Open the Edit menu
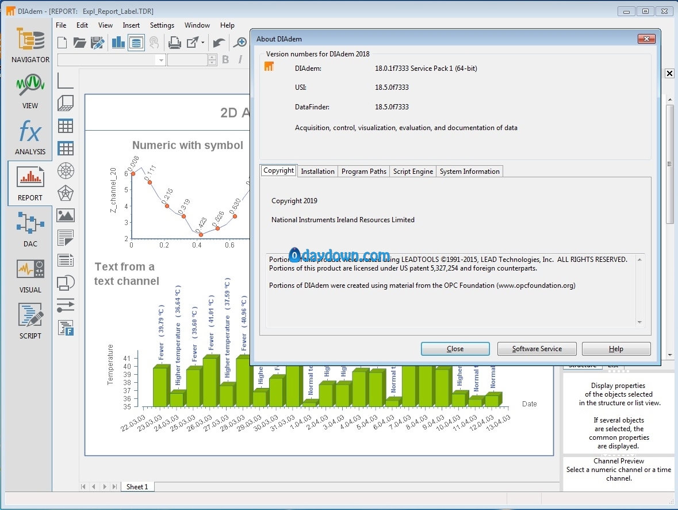 pos(82,25)
